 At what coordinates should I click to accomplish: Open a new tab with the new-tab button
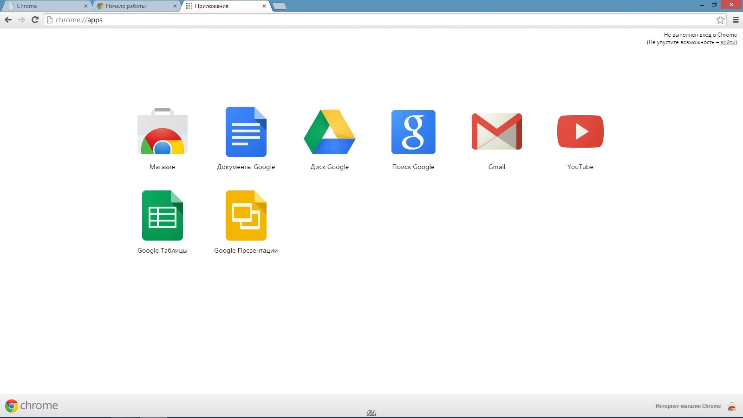click(280, 6)
